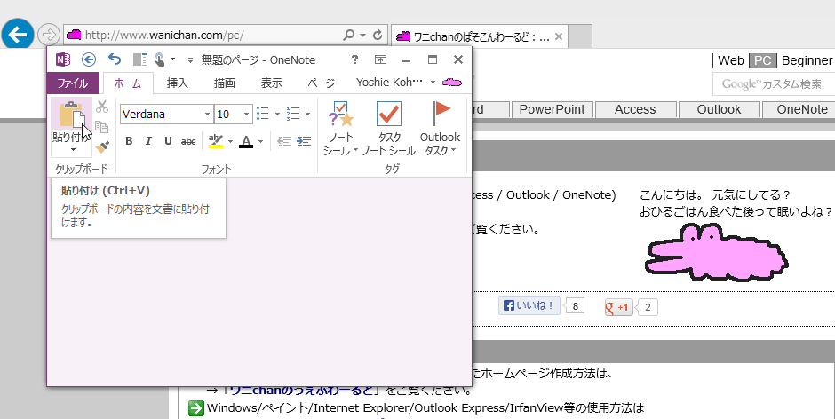This screenshot has width=835, height=419.
Task: Select the ホーム ribbon tab
Action: tap(128, 83)
